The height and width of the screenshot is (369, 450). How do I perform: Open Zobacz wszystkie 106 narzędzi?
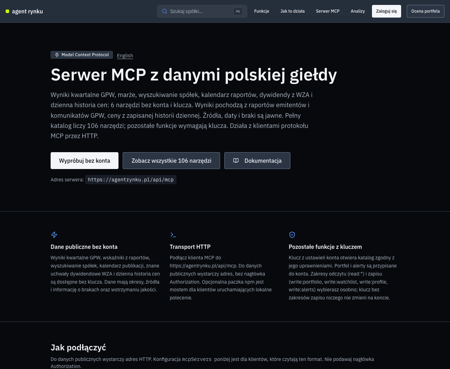pyautogui.click(x=171, y=161)
